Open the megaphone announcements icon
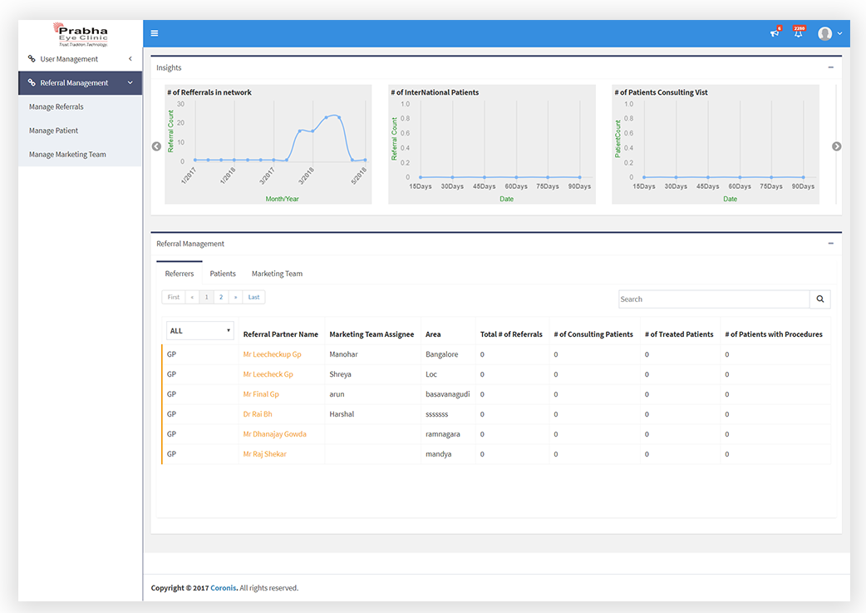The width and height of the screenshot is (866, 613). 775,33
